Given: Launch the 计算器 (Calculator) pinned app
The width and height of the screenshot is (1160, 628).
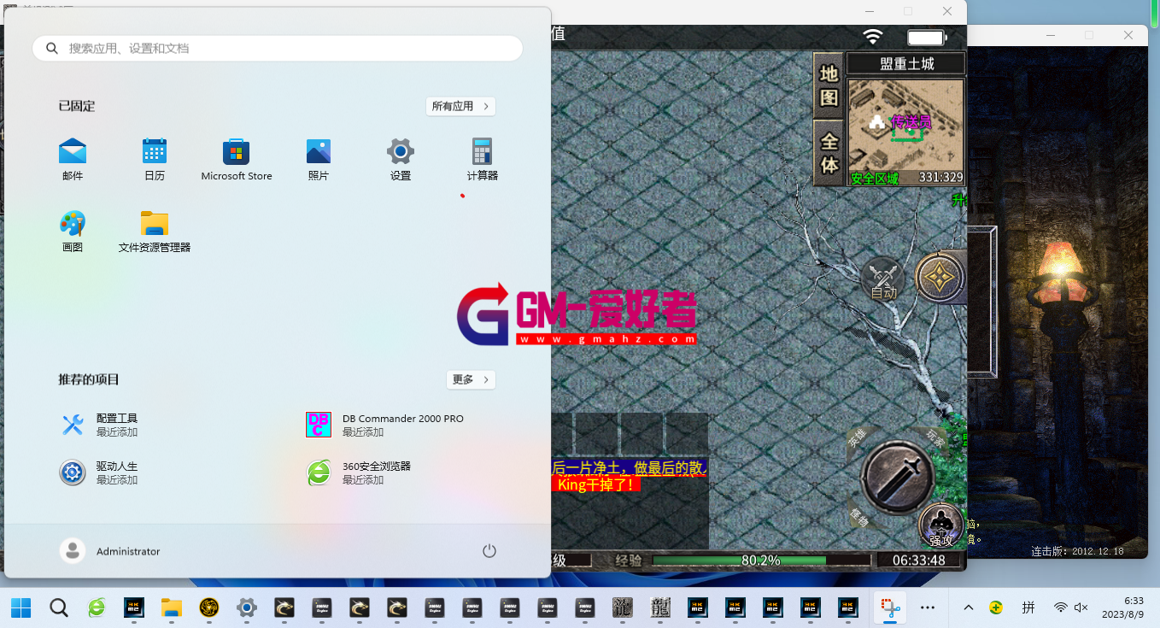Looking at the screenshot, I should 483,160.
